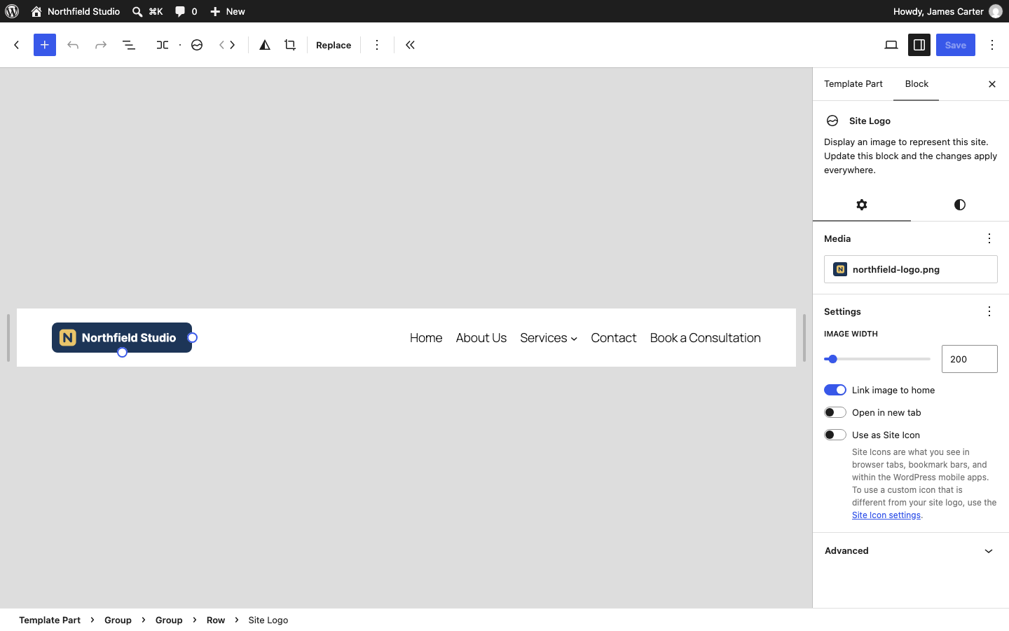Click the canvas left resize handle
The height and width of the screenshot is (631, 1009).
(8, 338)
